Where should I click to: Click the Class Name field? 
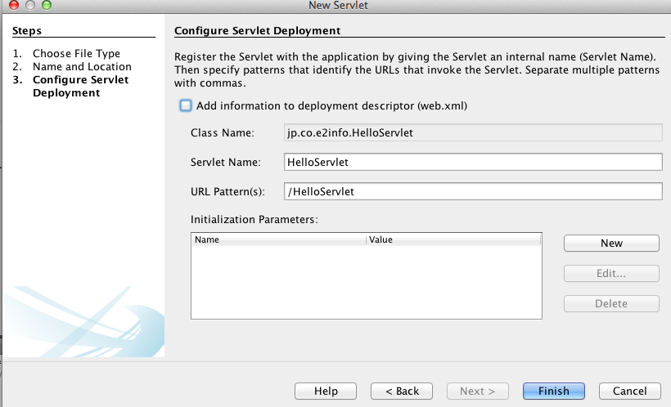point(473,132)
